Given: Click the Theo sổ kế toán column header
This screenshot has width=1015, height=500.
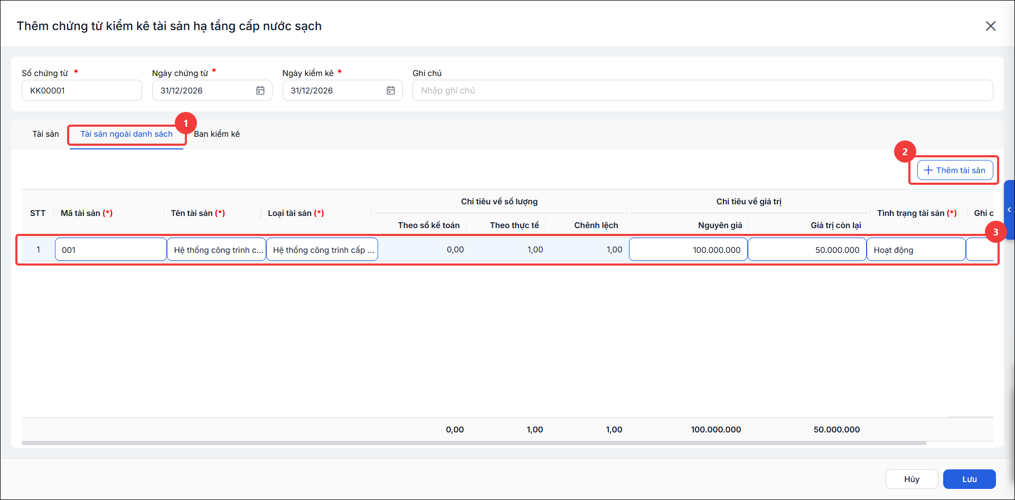Looking at the screenshot, I should [429, 225].
